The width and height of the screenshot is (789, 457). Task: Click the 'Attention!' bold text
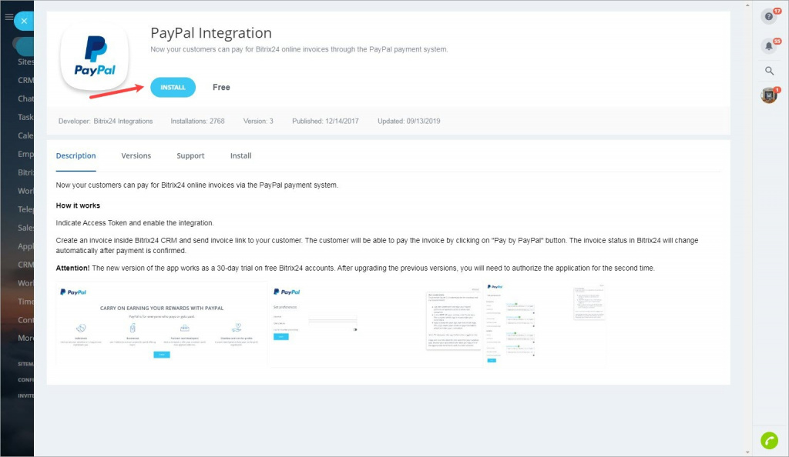tap(72, 269)
